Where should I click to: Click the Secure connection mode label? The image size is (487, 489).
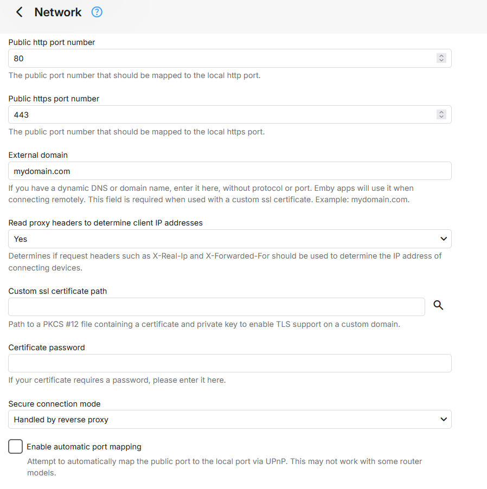(54, 403)
